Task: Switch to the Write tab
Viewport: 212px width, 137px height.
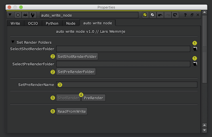Action: [15, 23]
